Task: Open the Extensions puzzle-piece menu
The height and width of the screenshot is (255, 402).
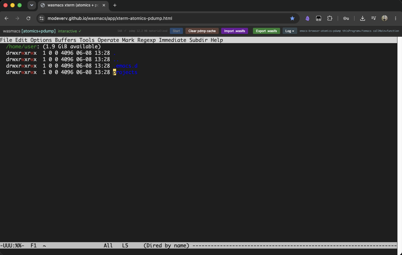Action: tap(330, 18)
